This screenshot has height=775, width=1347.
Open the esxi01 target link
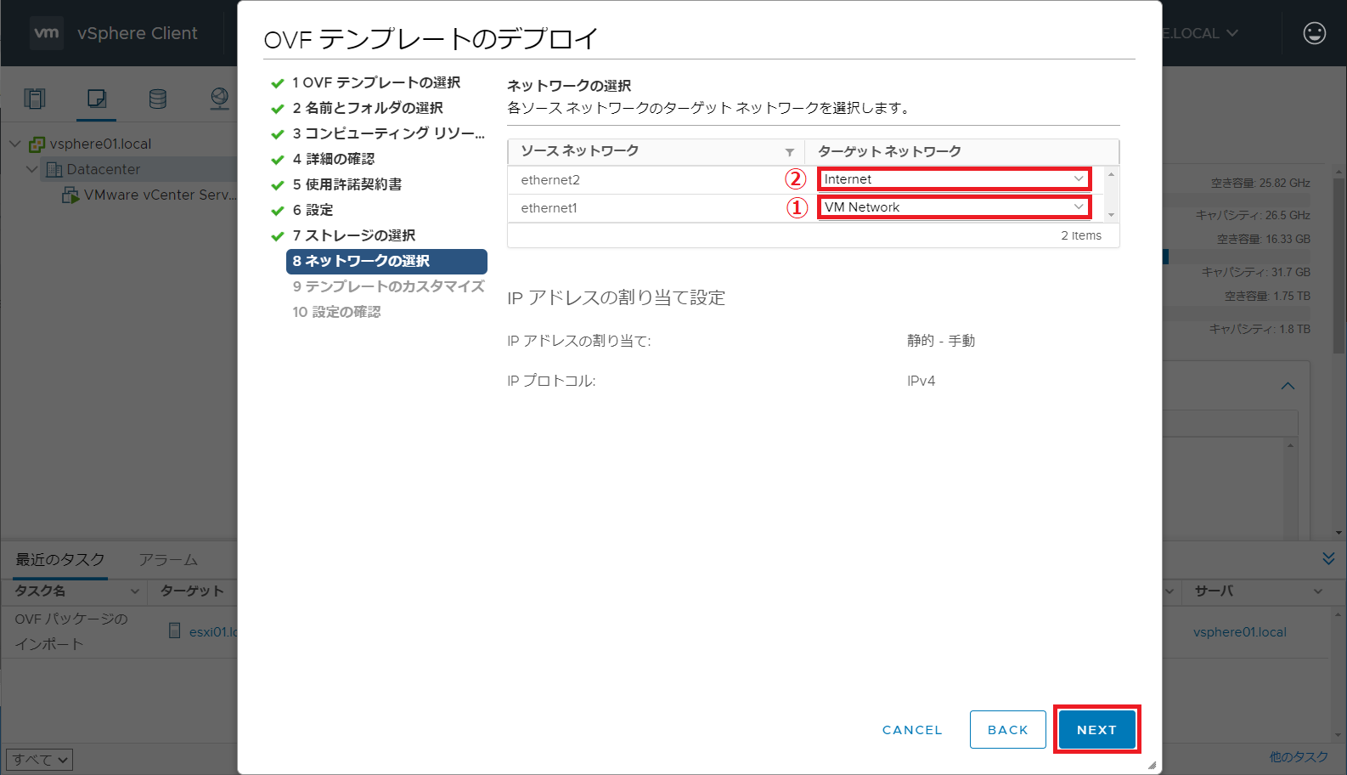tap(213, 632)
